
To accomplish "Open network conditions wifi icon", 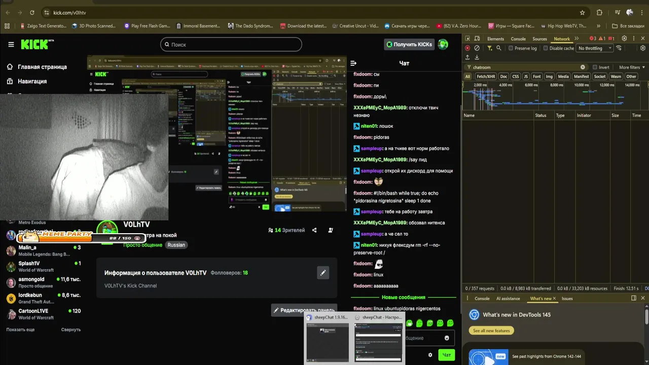I will point(619,48).
